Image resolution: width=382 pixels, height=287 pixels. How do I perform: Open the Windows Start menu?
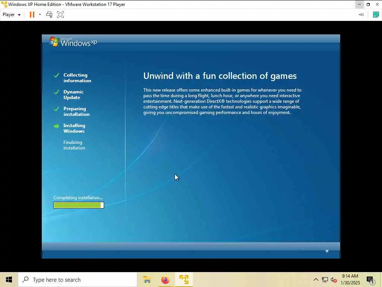9,280
